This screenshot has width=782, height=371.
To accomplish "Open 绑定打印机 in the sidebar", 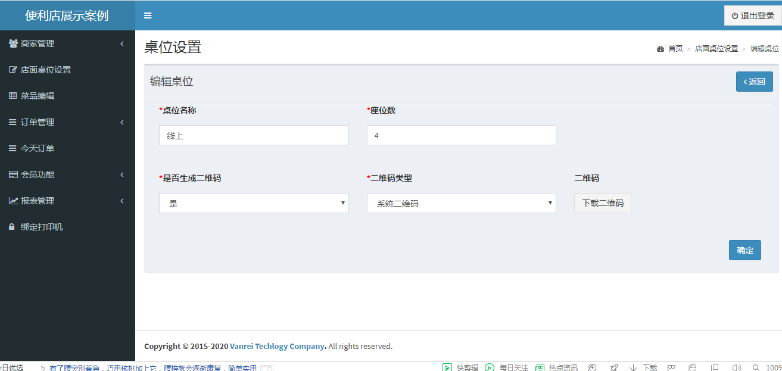I will pos(67,227).
